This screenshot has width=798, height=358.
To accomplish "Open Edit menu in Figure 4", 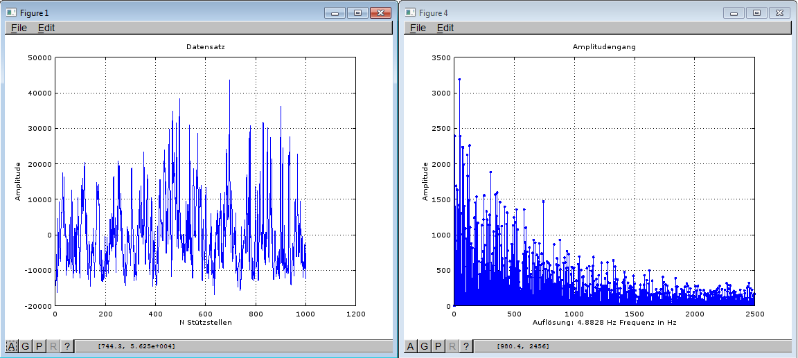I will click(445, 28).
